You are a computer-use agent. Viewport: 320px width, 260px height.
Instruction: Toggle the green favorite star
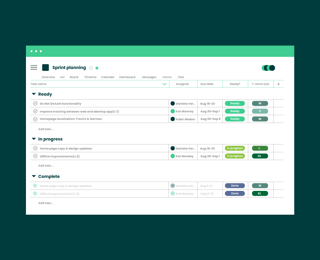[x=97, y=68]
